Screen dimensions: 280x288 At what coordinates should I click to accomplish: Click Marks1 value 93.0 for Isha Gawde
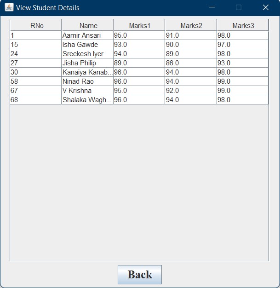[x=139, y=45]
